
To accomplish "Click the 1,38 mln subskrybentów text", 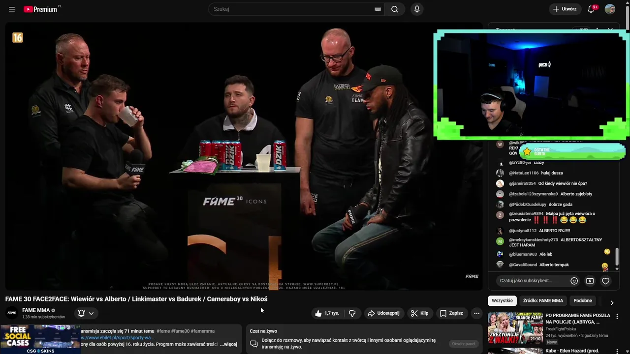I will [x=43, y=317].
